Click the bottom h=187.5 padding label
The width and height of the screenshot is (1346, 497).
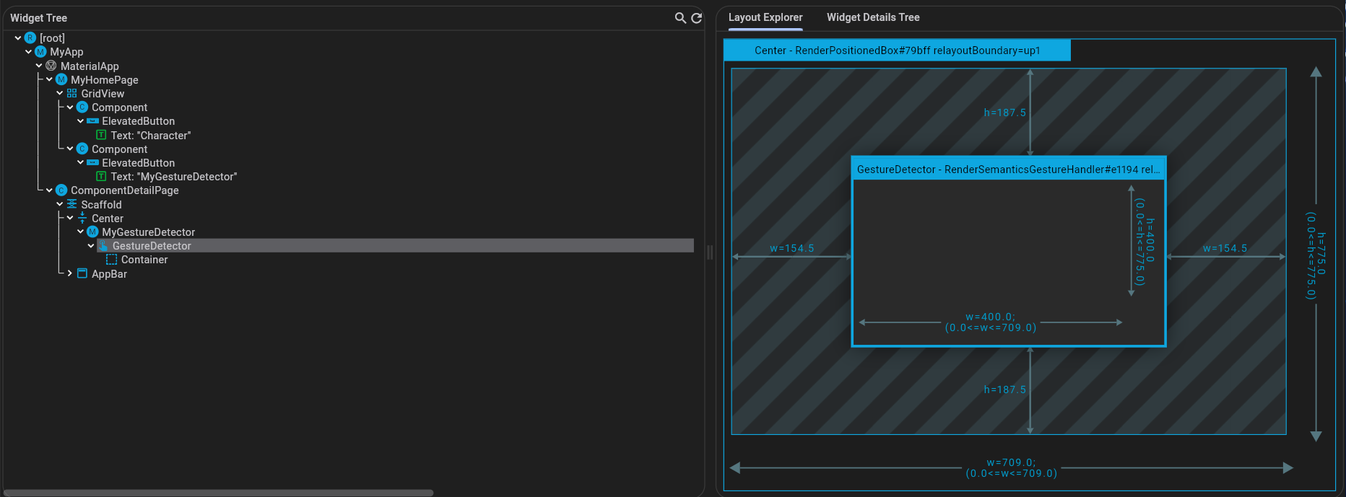click(1004, 390)
